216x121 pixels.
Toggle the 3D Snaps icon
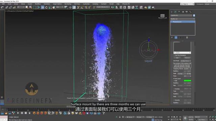(x=78, y=7)
